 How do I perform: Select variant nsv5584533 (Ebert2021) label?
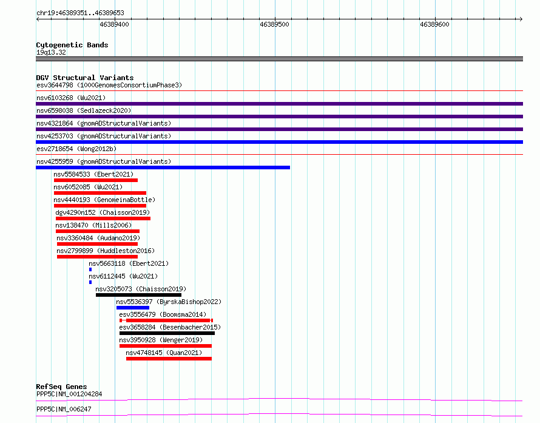pyautogui.click(x=93, y=174)
